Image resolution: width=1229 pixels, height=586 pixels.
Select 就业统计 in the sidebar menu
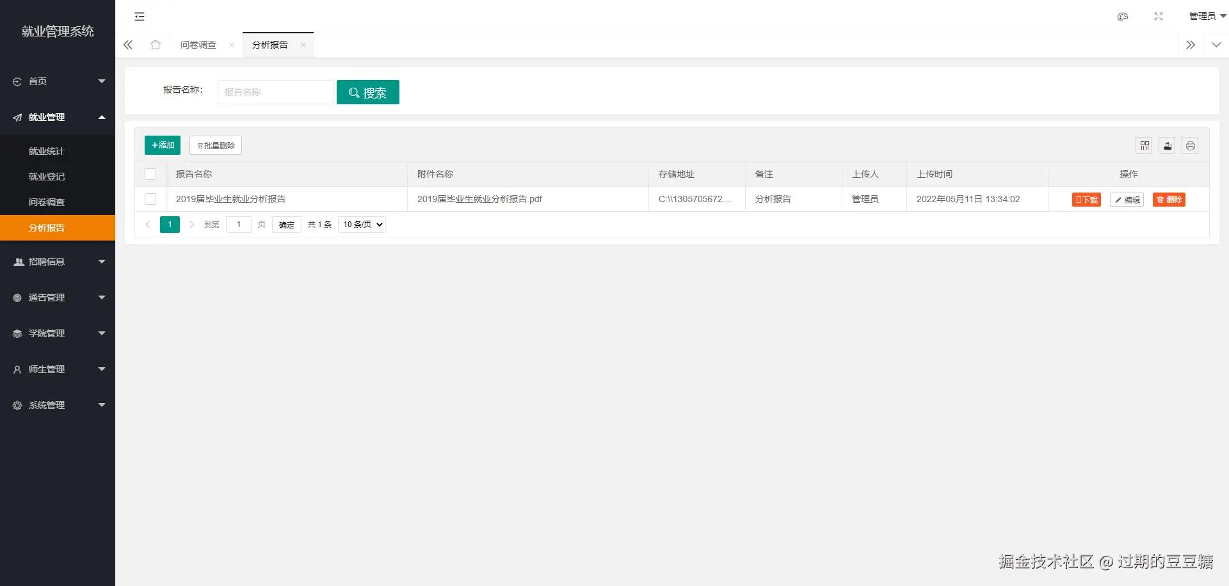click(46, 151)
